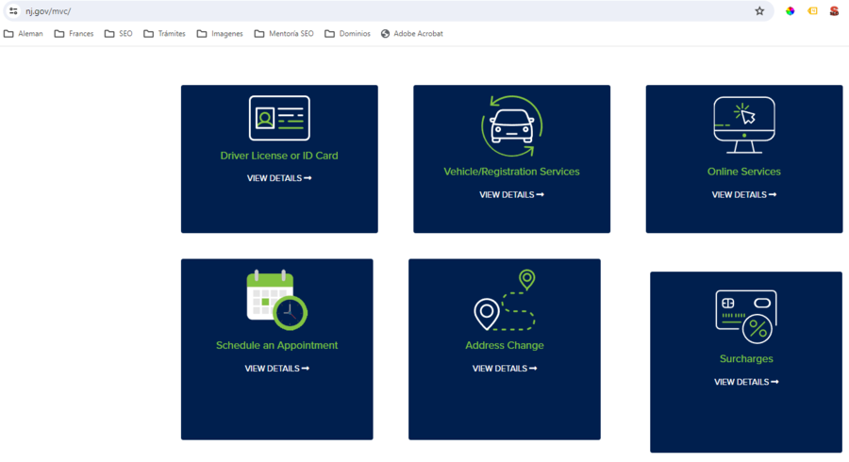Open the Surcharges title link
The image size is (849, 462).
(746, 358)
